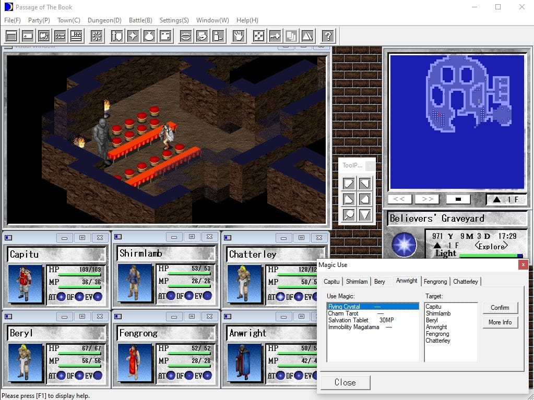Open the Battle(B) menu
Screen dimensions: 534x400
click(x=140, y=20)
